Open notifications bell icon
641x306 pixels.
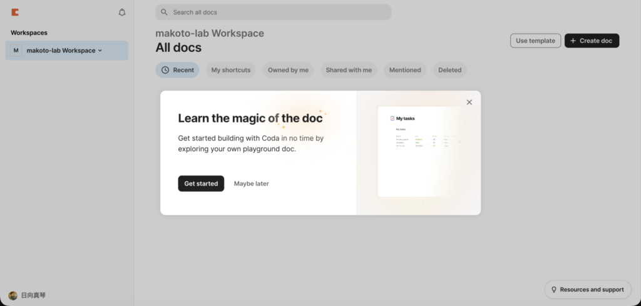(x=122, y=12)
